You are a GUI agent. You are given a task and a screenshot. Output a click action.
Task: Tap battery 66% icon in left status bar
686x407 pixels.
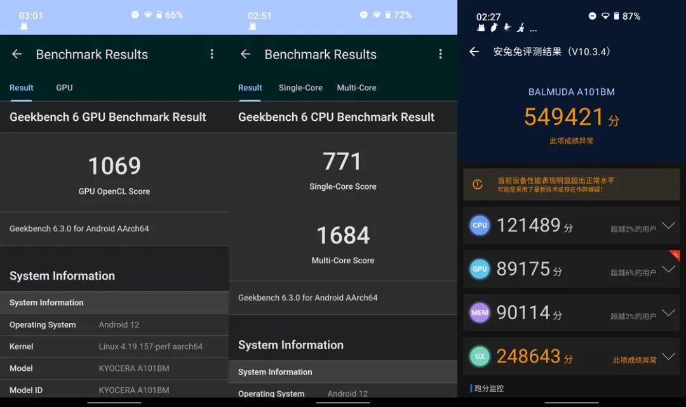click(x=159, y=15)
